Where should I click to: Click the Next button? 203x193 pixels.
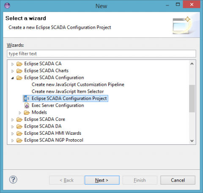pyautogui.click(x=102, y=180)
